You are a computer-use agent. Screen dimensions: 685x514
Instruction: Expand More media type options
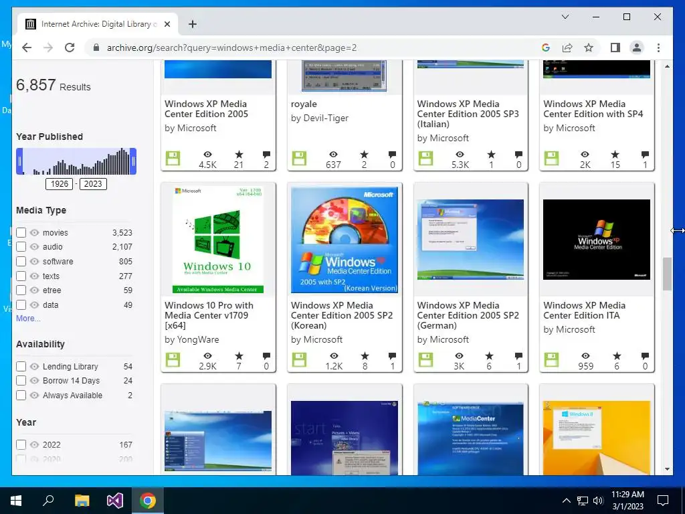[x=28, y=318]
